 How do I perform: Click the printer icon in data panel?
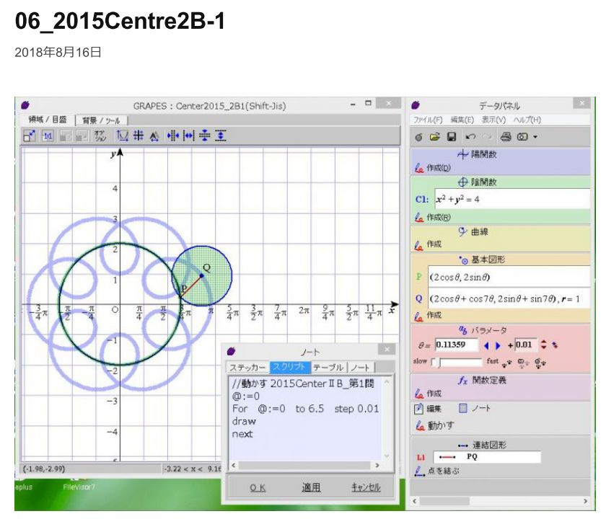pyautogui.click(x=505, y=136)
